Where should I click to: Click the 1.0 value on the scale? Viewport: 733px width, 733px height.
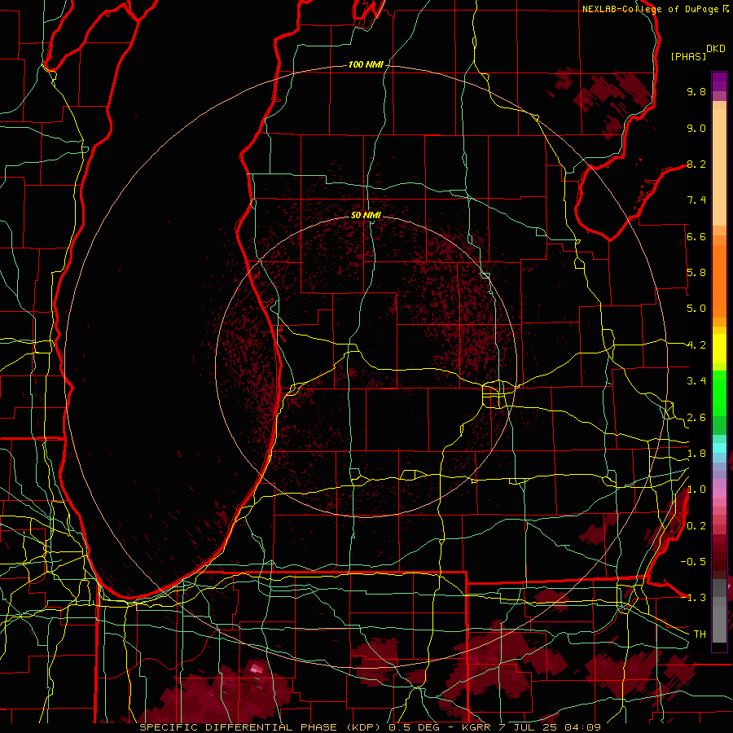696,489
